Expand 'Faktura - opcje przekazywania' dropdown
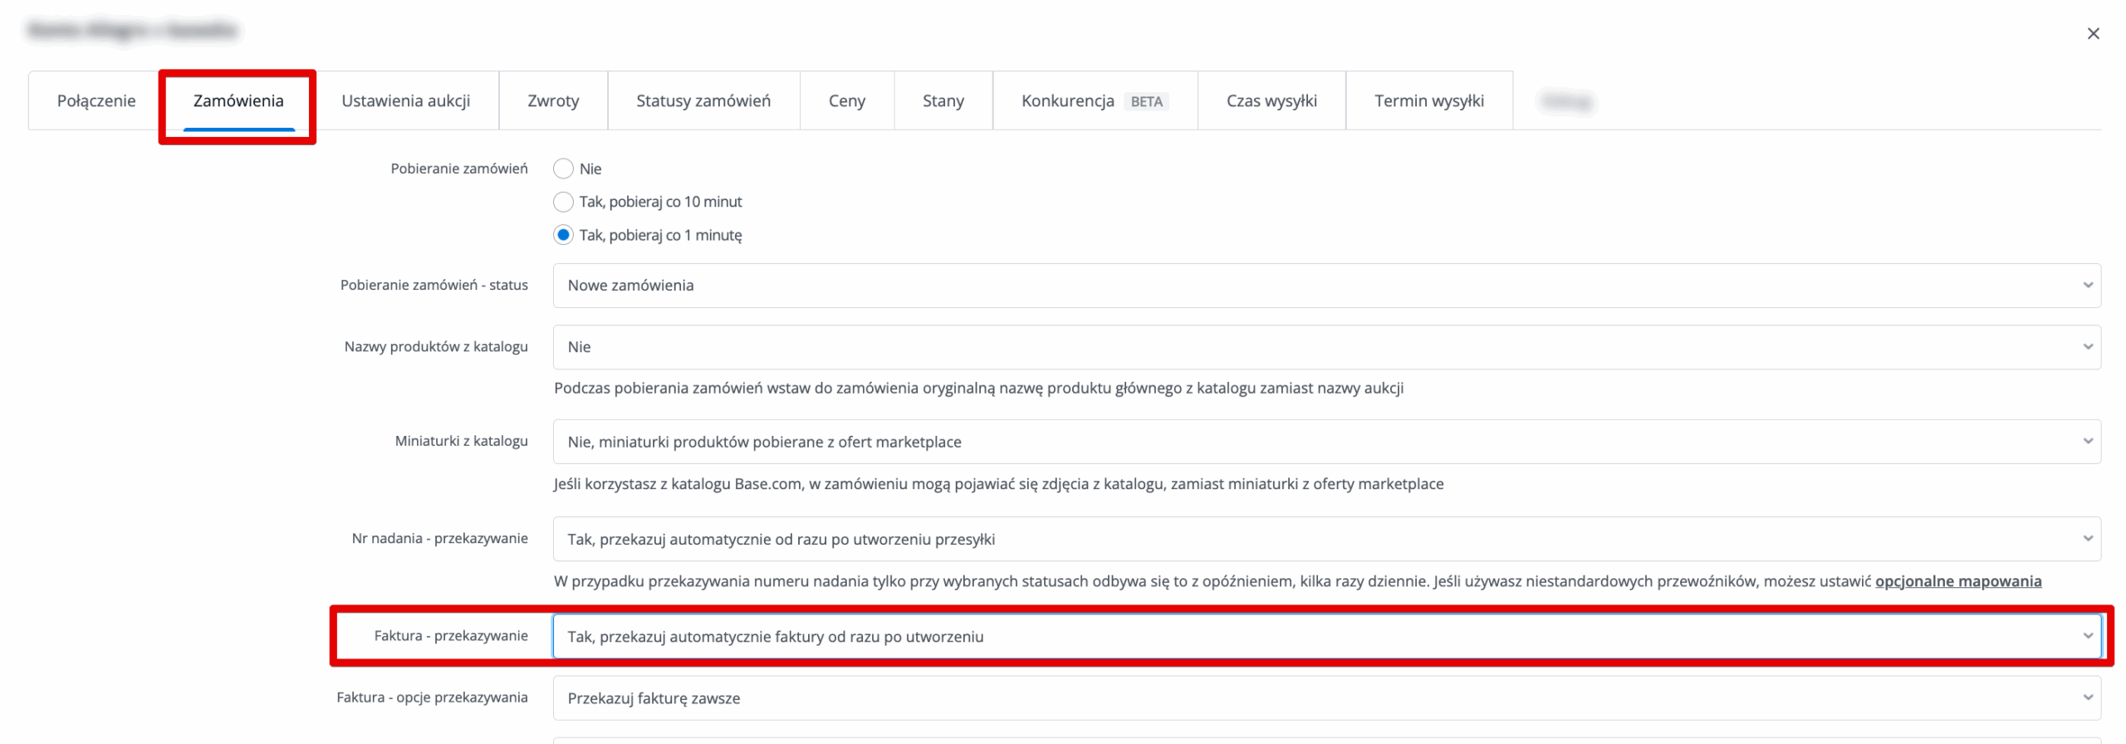 coord(1325,698)
